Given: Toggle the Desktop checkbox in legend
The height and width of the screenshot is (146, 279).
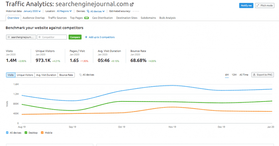Looking at the screenshot, I should click(x=26, y=133).
